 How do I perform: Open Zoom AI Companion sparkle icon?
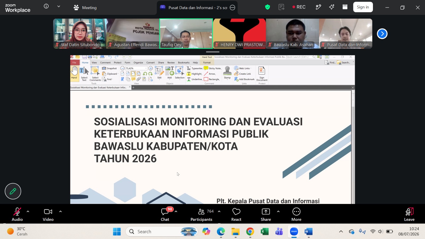(331, 7)
